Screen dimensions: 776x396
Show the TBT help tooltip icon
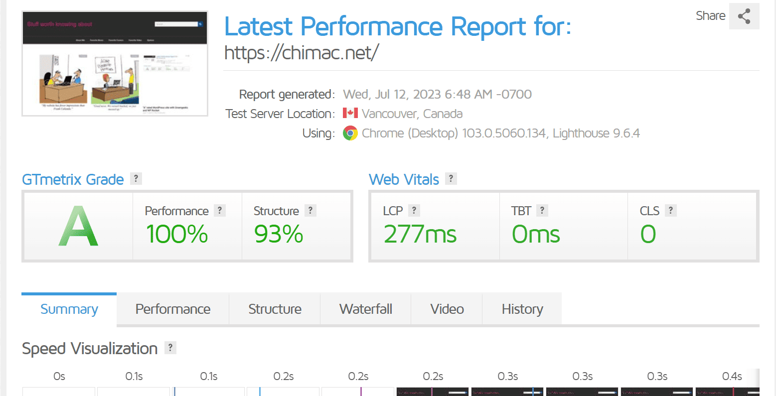point(542,211)
